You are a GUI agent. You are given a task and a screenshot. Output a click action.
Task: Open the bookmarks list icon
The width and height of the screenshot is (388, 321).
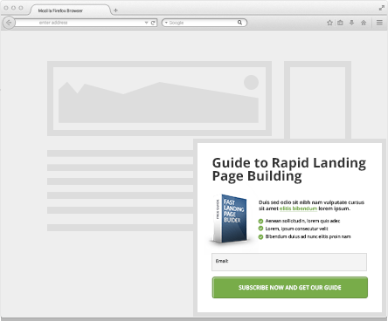click(x=340, y=23)
